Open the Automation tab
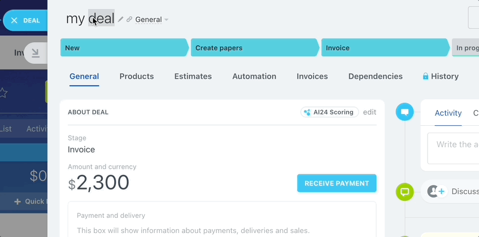Viewport: 479px width, 237px height. 254,76
